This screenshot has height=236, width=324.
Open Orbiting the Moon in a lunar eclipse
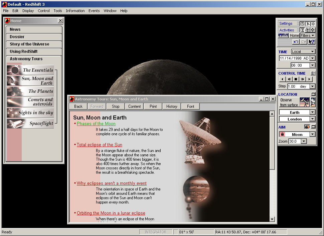pyautogui.click(x=111, y=213)
